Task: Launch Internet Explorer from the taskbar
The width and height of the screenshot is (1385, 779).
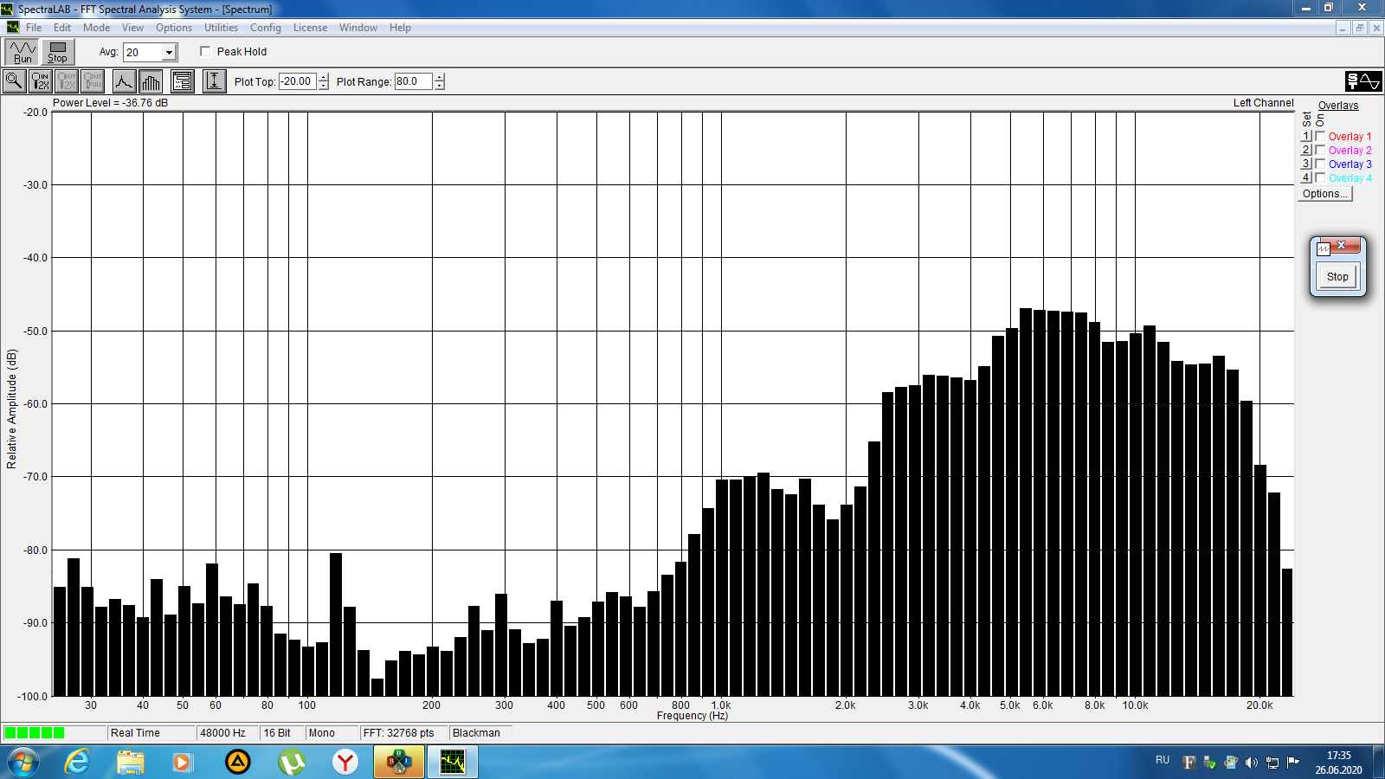Action: [77, 763]
